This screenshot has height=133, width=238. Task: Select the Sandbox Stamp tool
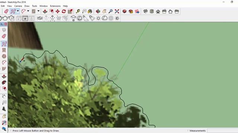[x=52, y=18]
